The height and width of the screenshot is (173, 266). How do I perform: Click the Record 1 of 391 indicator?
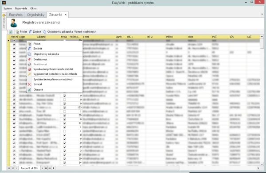(29, 168)
